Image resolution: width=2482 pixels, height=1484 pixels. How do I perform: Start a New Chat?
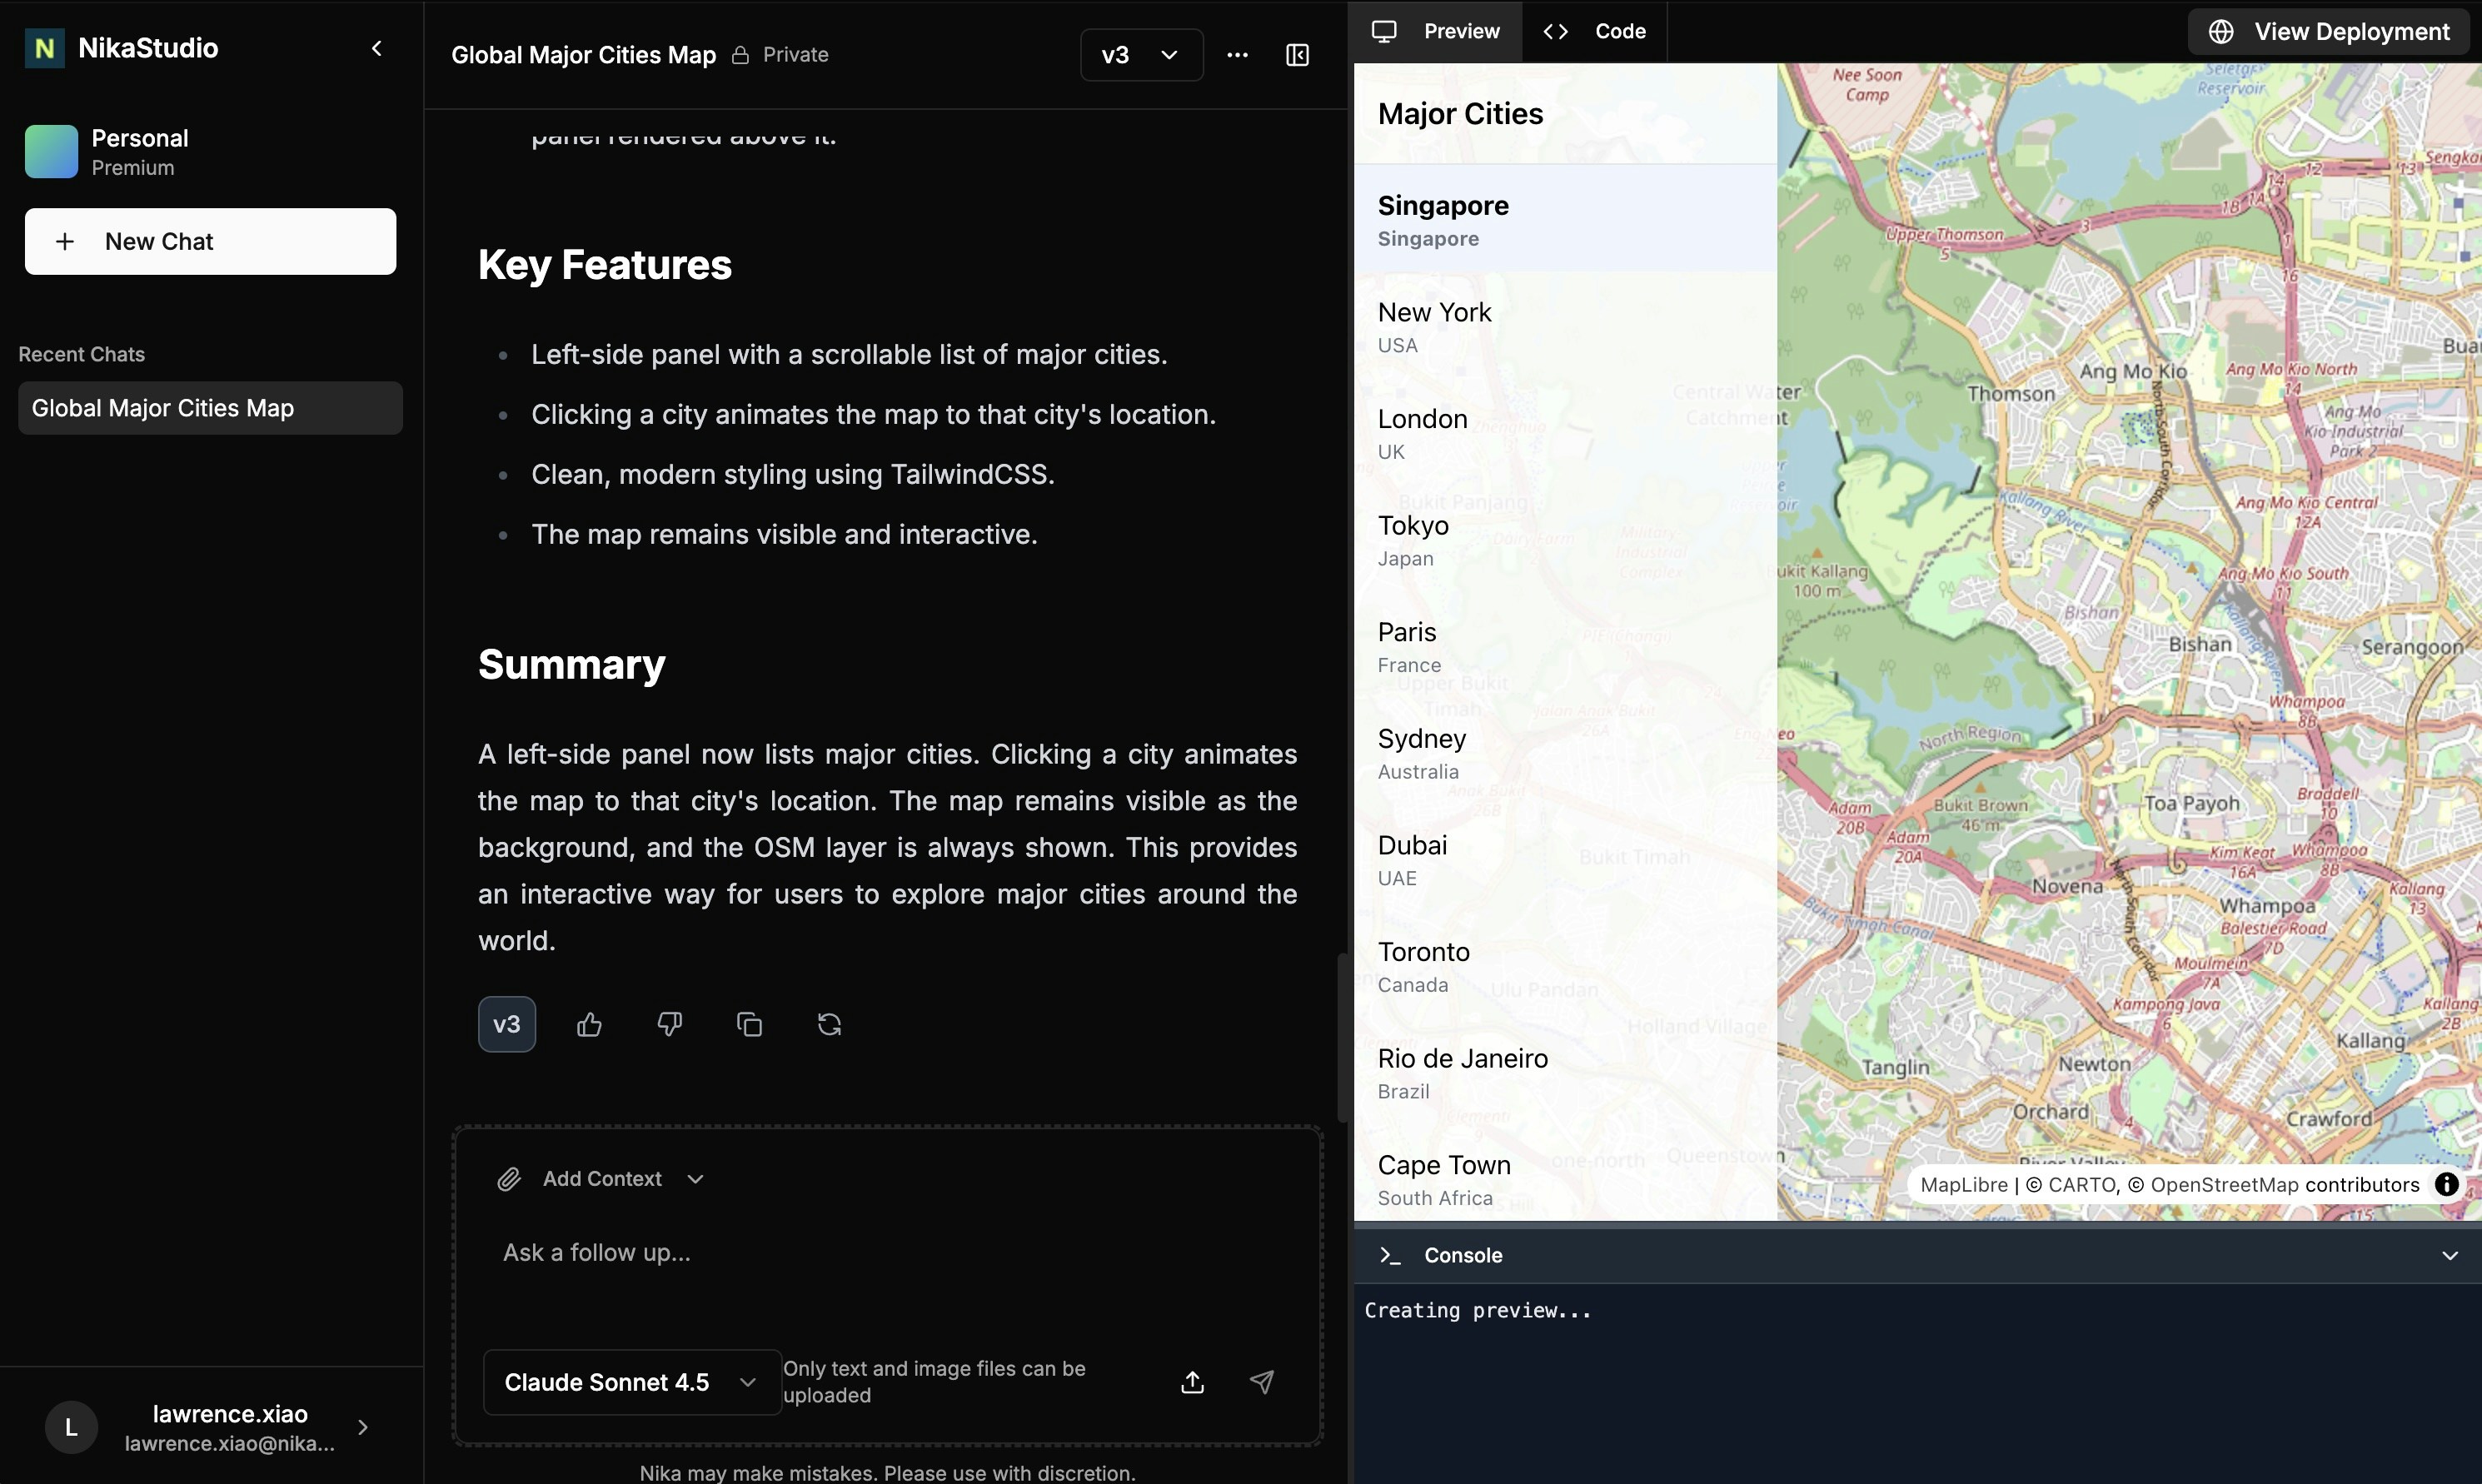click(210, 241)
